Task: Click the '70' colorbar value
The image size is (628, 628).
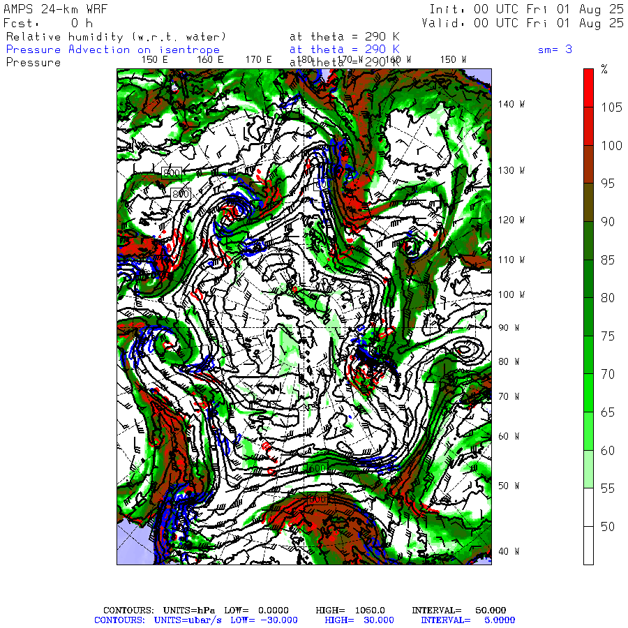Action: (608, 374)
